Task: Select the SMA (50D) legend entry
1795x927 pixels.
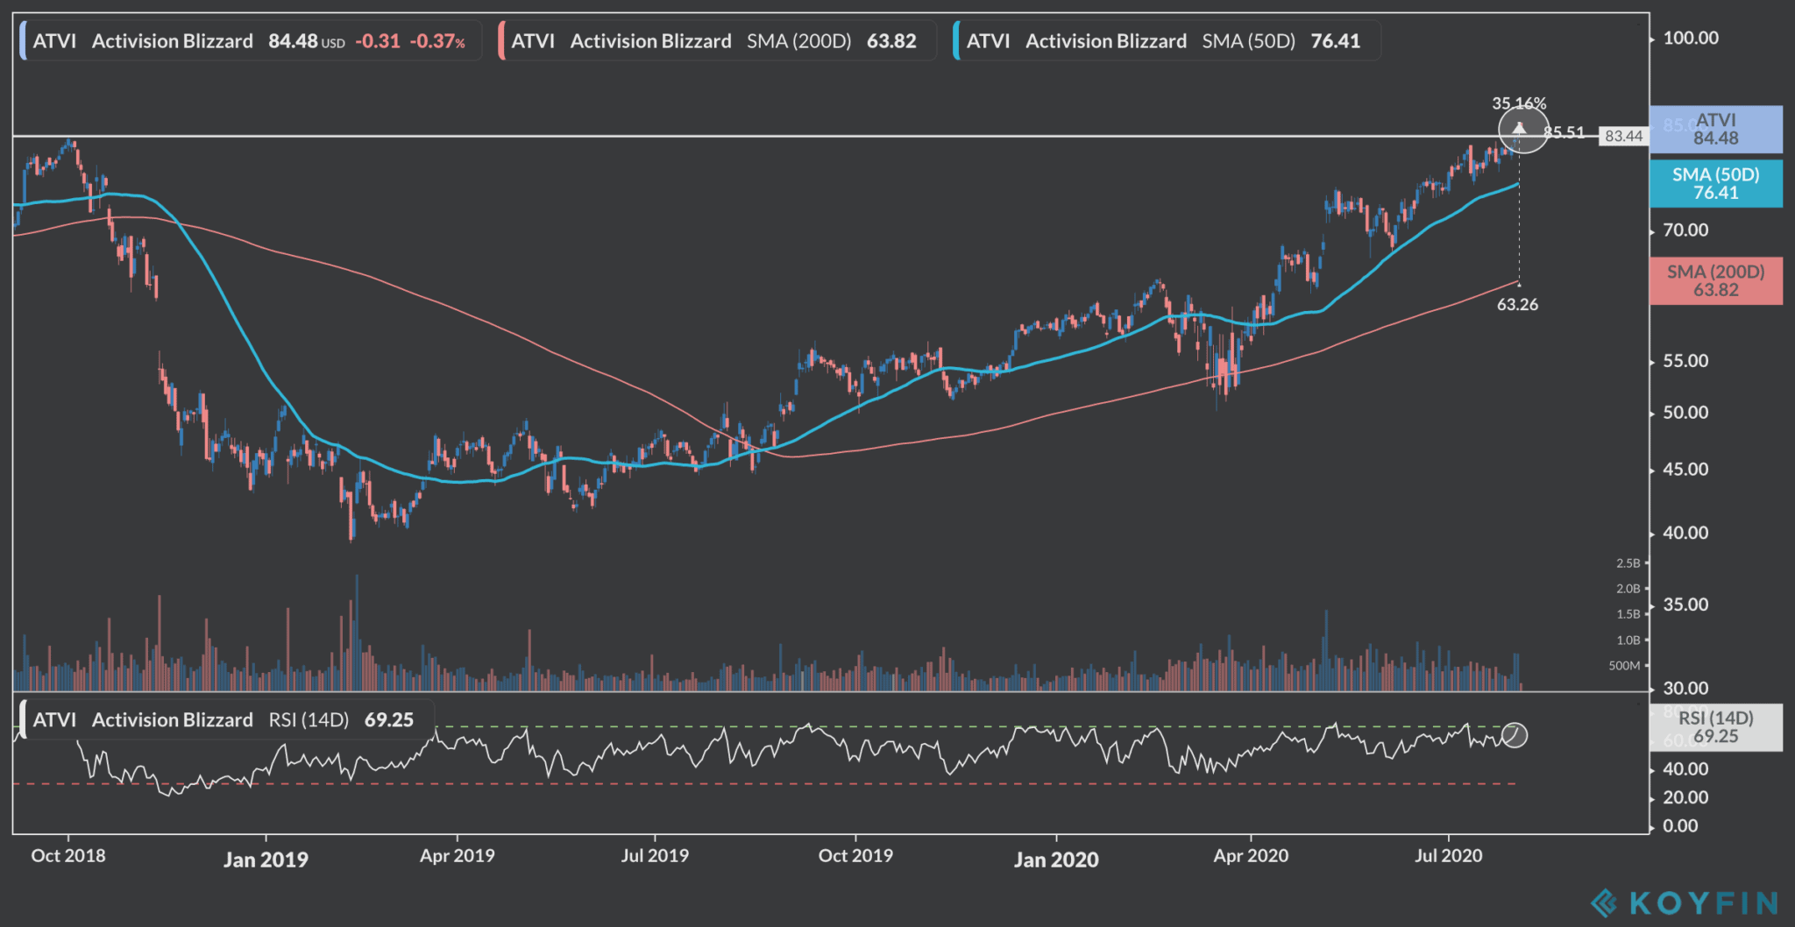Action: tap(1167, 41)
